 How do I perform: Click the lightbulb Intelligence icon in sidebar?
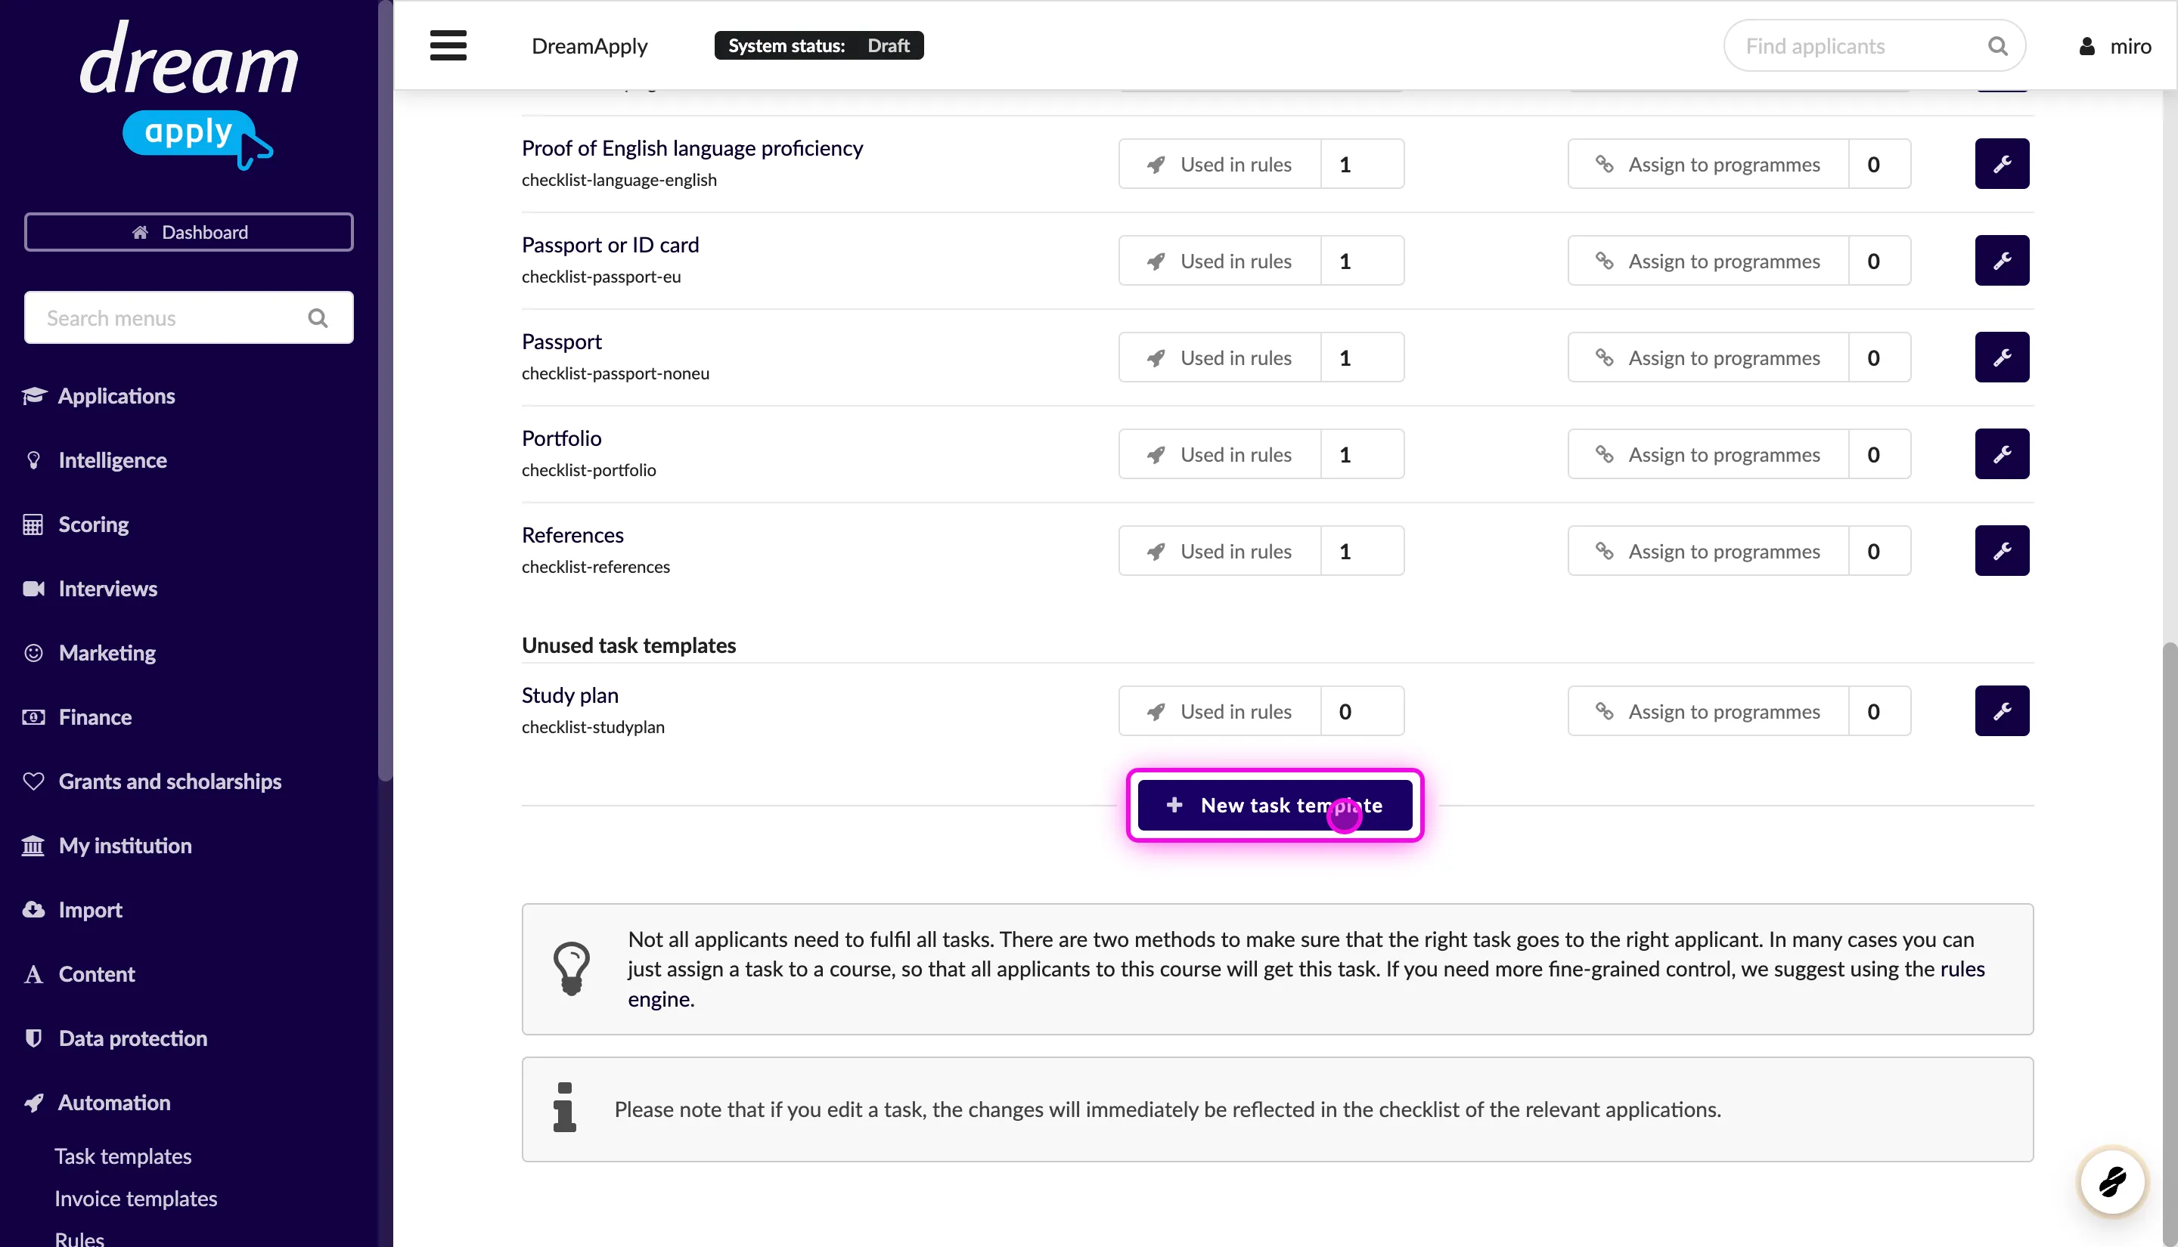click(x=33, y=460)
